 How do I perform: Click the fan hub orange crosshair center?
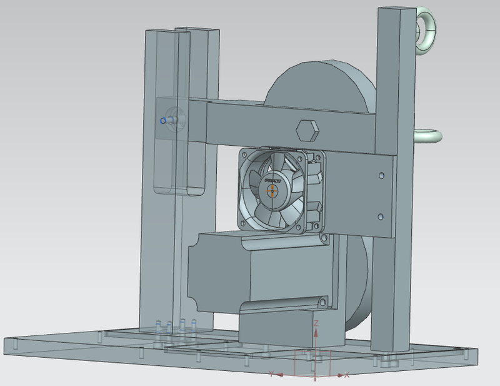(272, 191)
